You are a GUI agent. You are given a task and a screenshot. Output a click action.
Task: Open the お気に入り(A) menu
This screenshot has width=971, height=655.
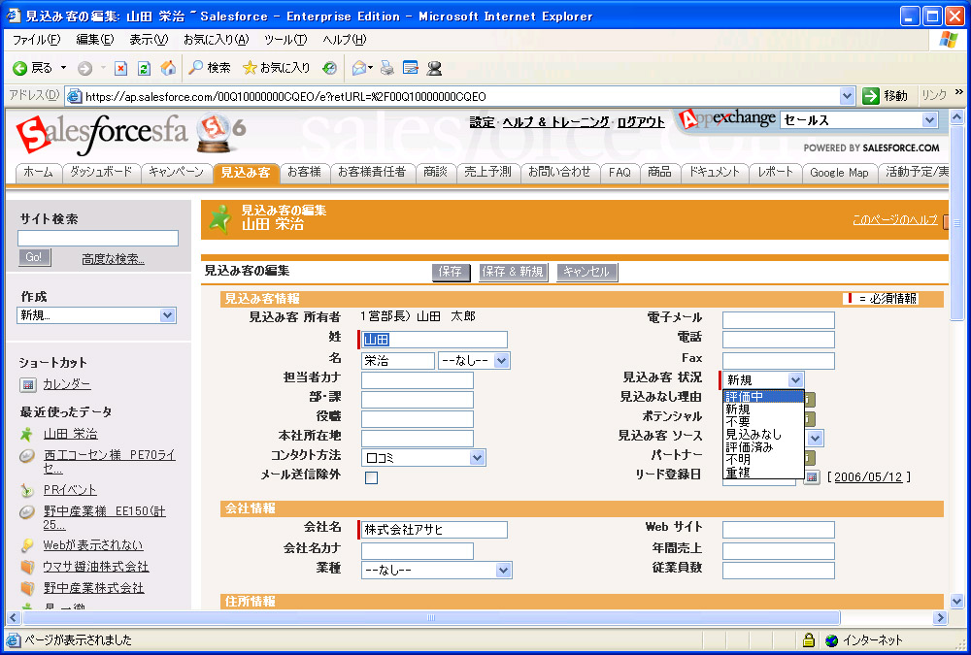[x=217, y=40]
